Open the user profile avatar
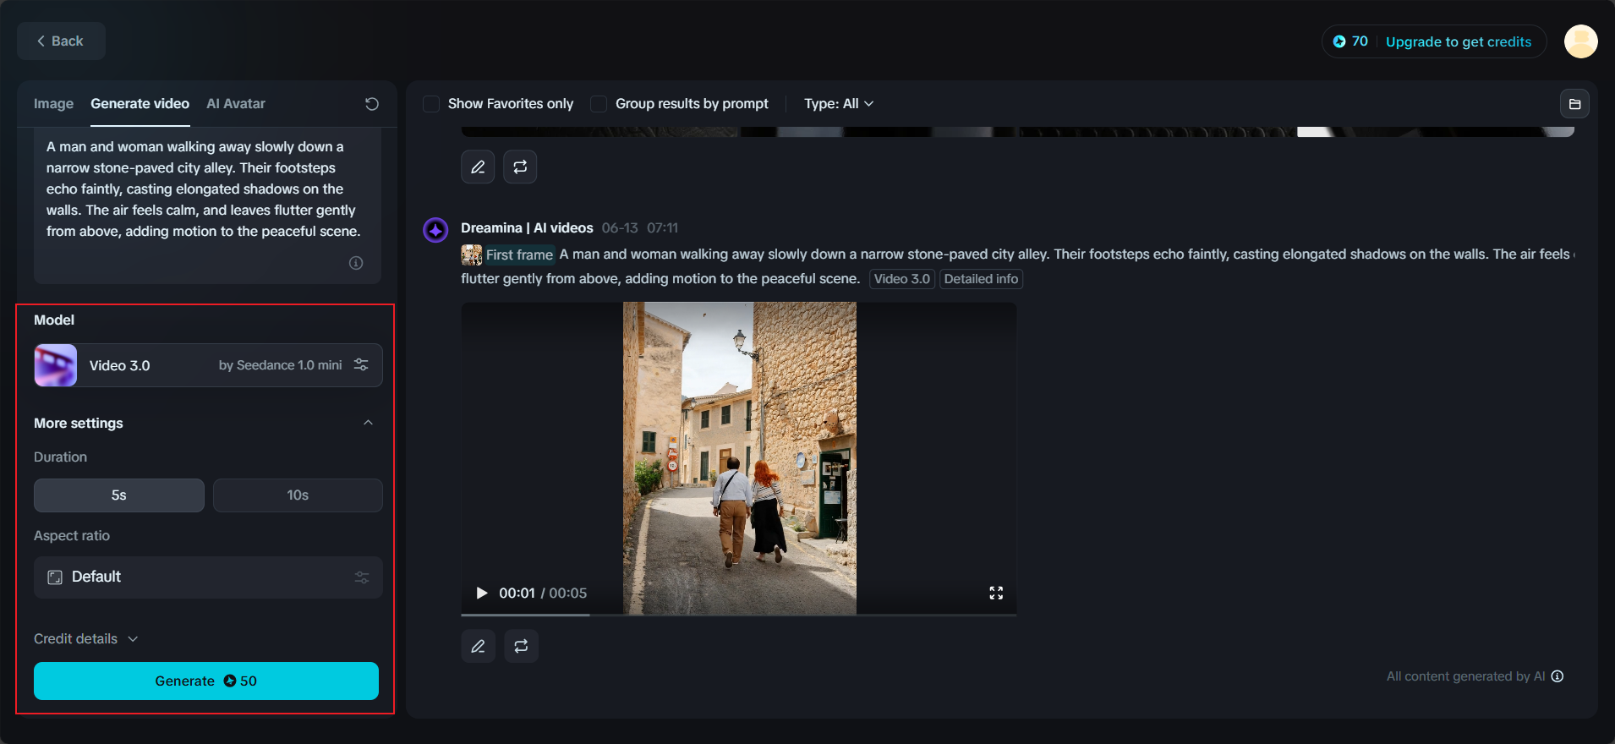 tap(1580, 41)
